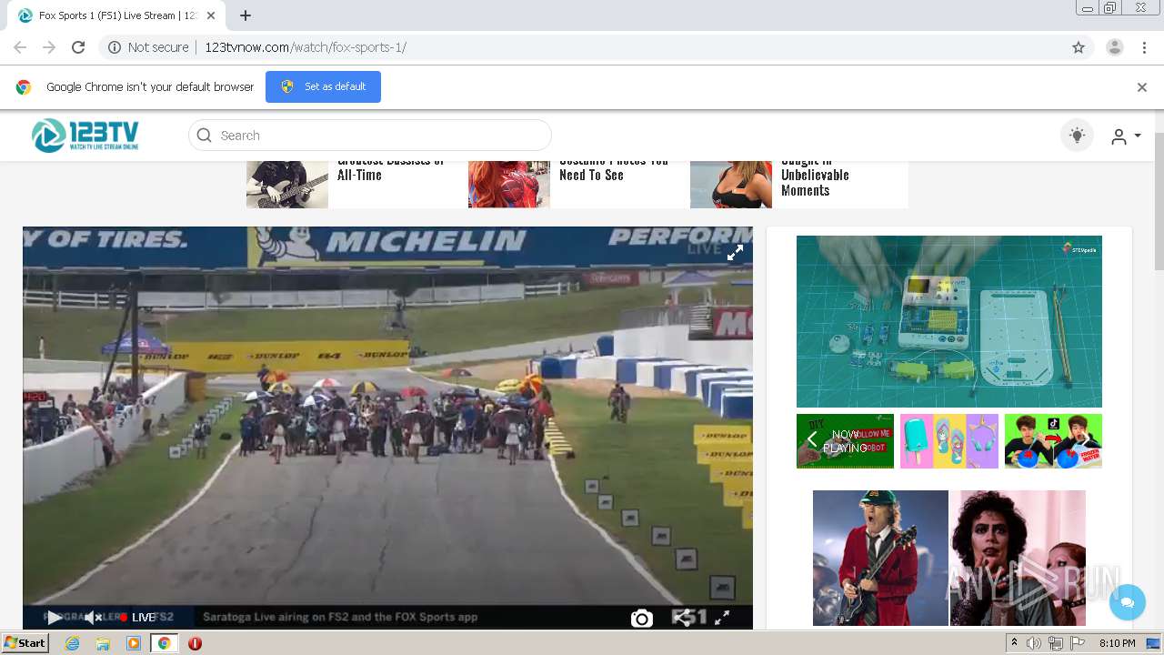Go back in browser history
Screen dimensions: 1164x655
click(20, 47)
